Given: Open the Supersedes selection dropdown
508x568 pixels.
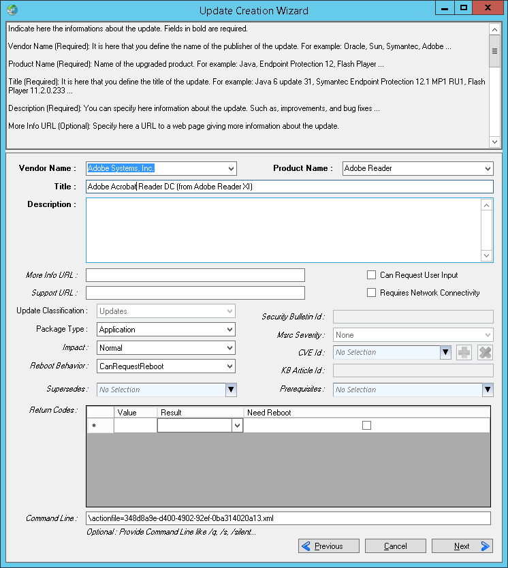Looking at the screenshot, I should tap(231, 390).
